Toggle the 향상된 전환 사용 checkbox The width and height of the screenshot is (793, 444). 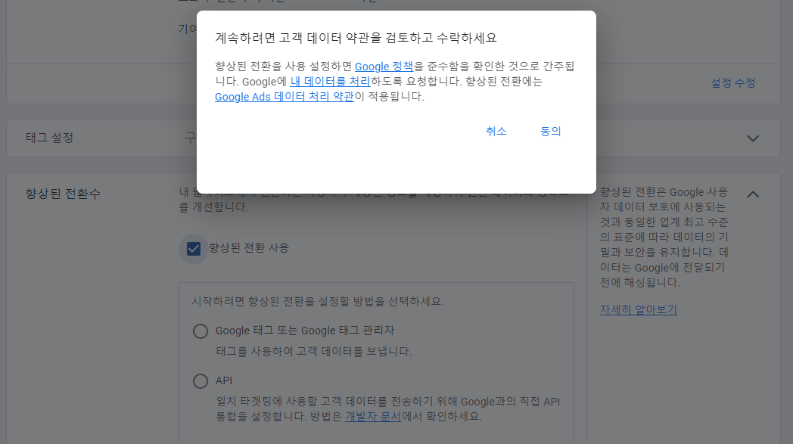pos(194,249)
